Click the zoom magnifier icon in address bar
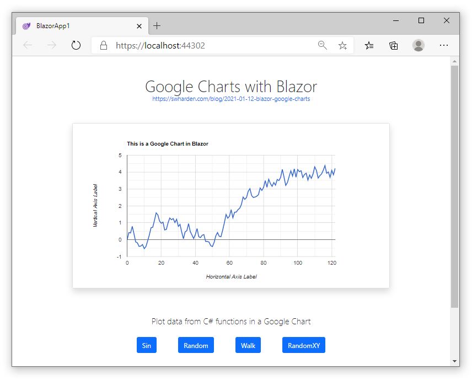The image size is (472, 380). click(323, 45)
